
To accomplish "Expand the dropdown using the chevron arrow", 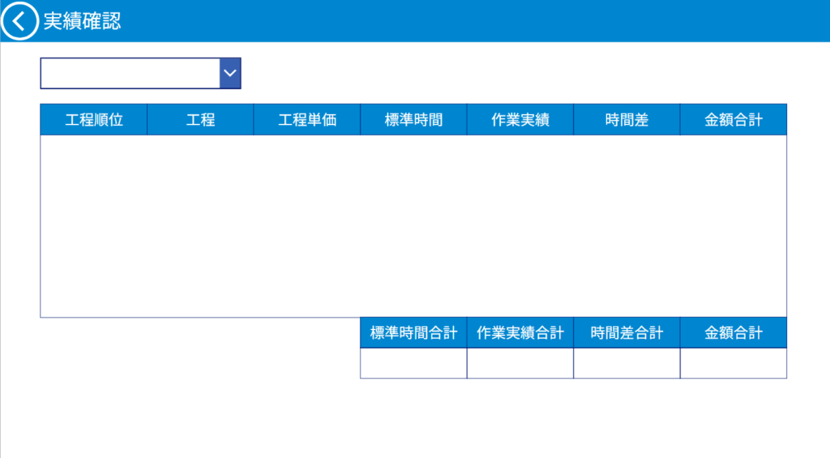I will pyautogui.click(x=230, y=73).
